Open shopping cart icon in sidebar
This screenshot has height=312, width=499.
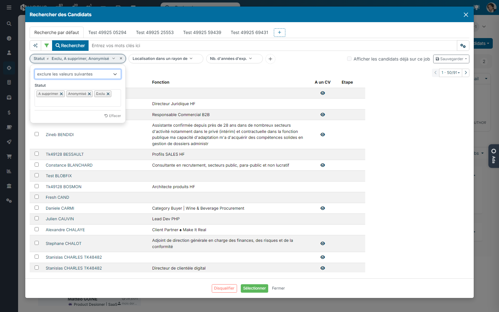pos(9,156)
